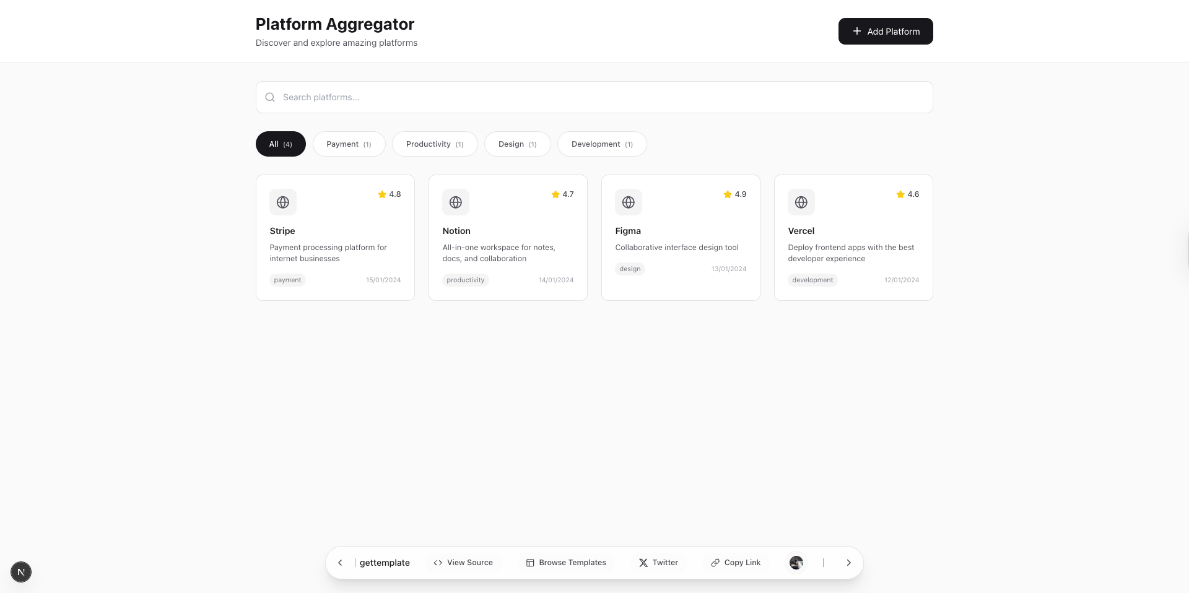The height and width of the screenshot is (593, 1189).
Task: Open View Source link
Action: 463,563
